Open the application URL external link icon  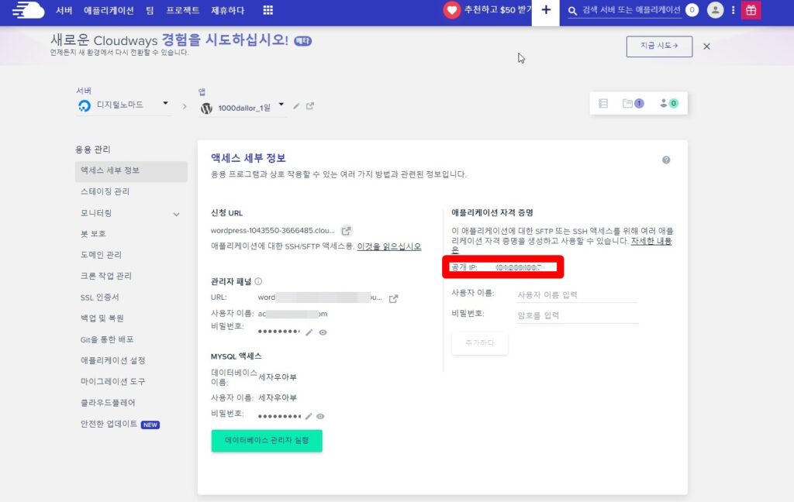coord(346,231)
